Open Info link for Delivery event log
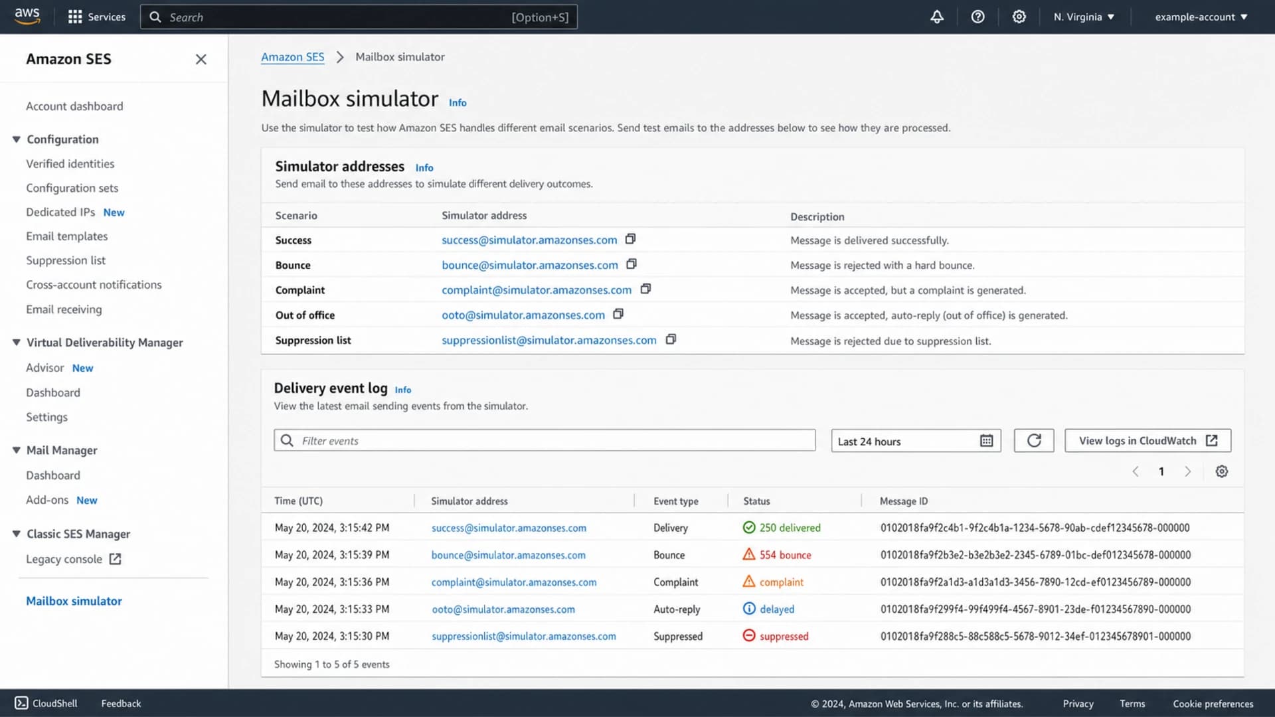 click(x=402, y=390)
